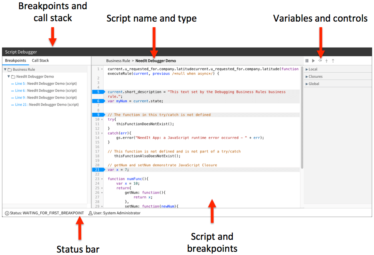Click the Step Out up-arrow icon
Image resolution: width=374 pixels, height=255 pixels.
tap(333, 61)
